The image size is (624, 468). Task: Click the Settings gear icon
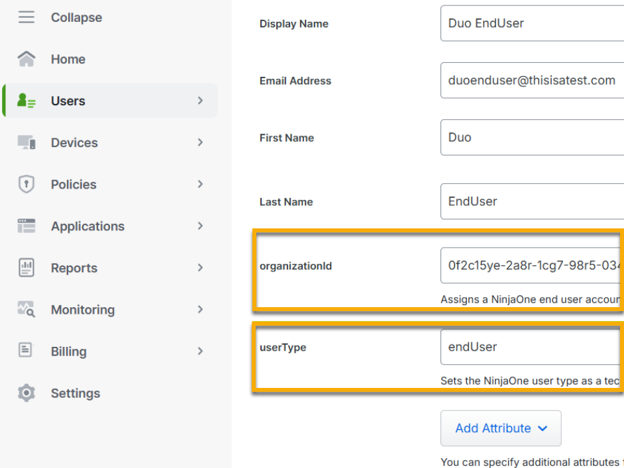[26, 393]
